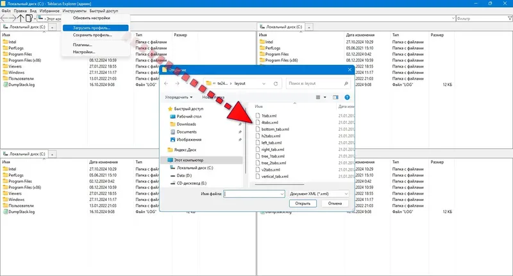
Task: Select Пользователи folder in the bottom-left pane
Action: point(21,205)
